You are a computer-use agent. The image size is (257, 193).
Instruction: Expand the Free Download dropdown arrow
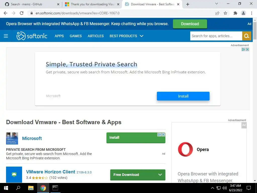160,175
